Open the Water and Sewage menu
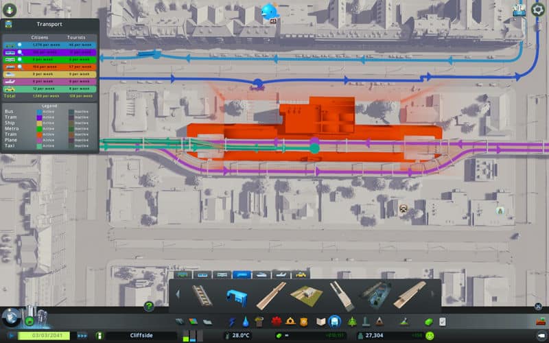This screenshot has width=549, height=343. [x=245, y=321]
